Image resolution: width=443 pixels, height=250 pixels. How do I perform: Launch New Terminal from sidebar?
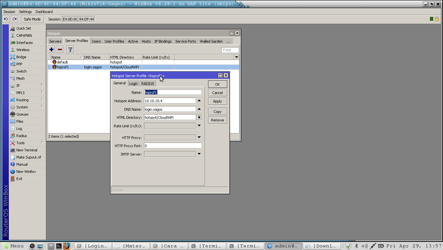tap(27, 150)
